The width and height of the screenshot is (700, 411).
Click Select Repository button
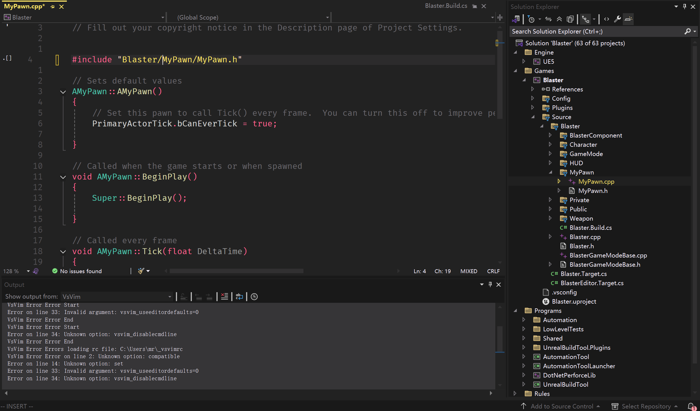tap(645, 406)
